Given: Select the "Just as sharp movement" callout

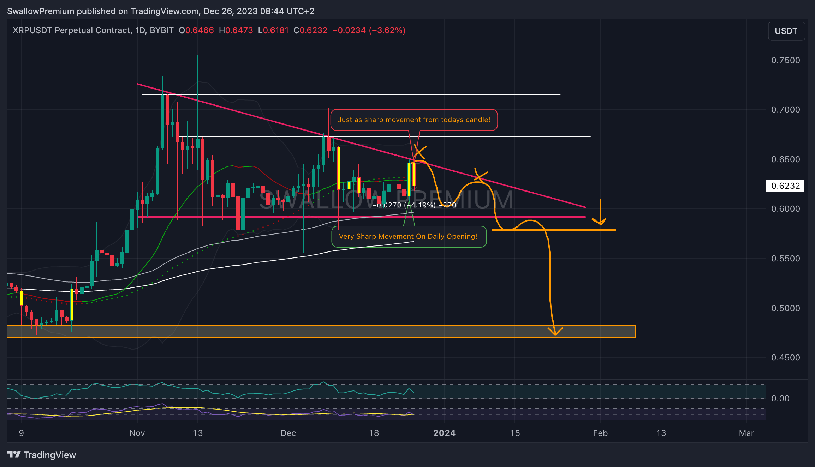Looking at the screenshot, I should point(414,120).
